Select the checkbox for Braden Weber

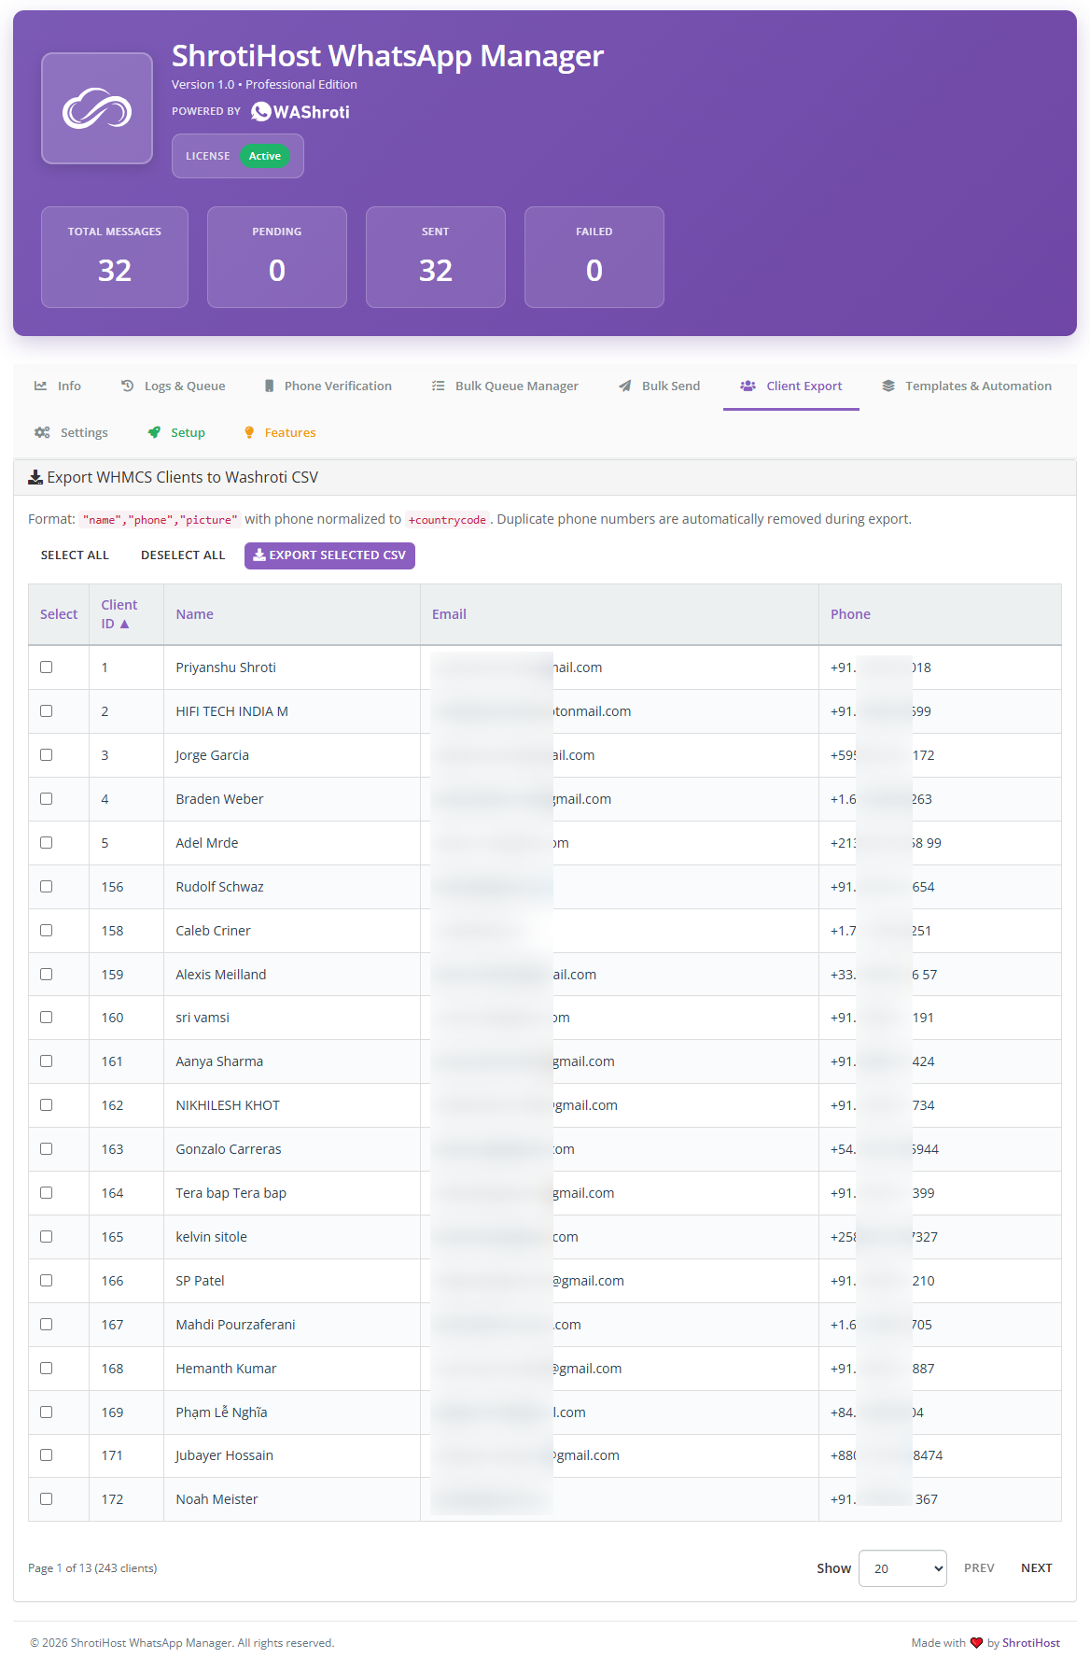pos(47,799)
